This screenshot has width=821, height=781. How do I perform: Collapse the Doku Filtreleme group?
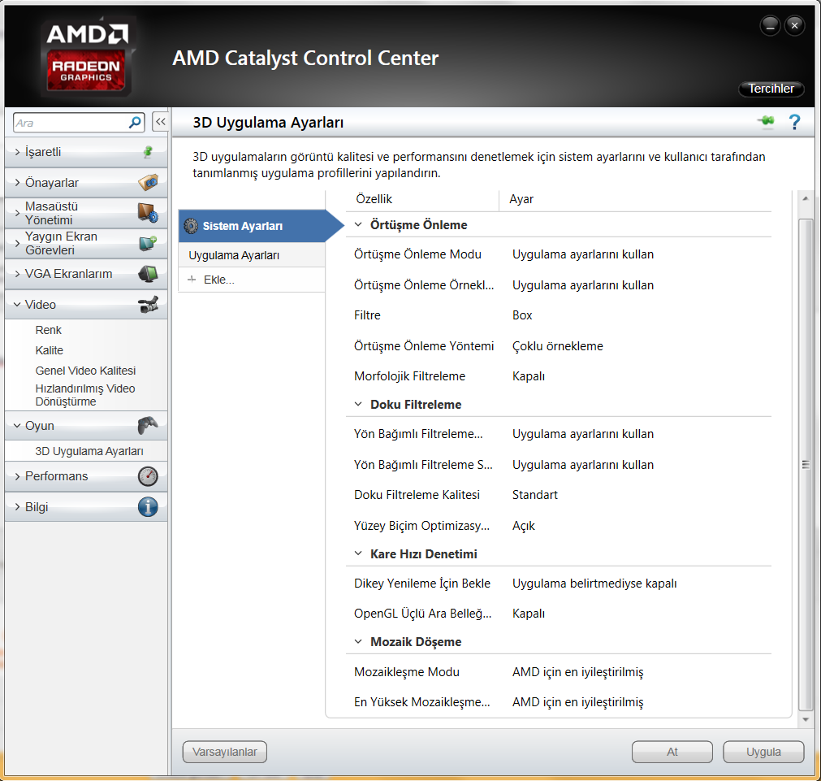click(x=358, y=404)
